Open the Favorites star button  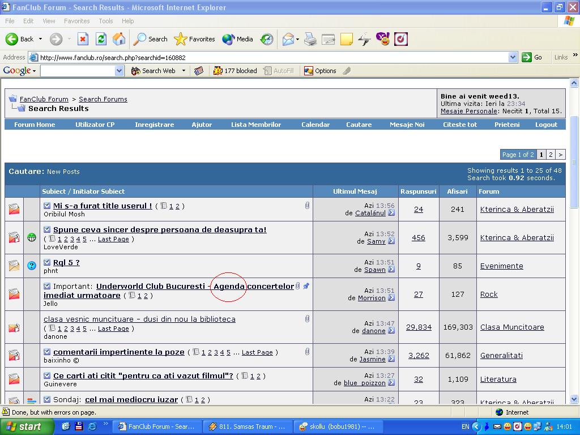[x=194, y=39]
